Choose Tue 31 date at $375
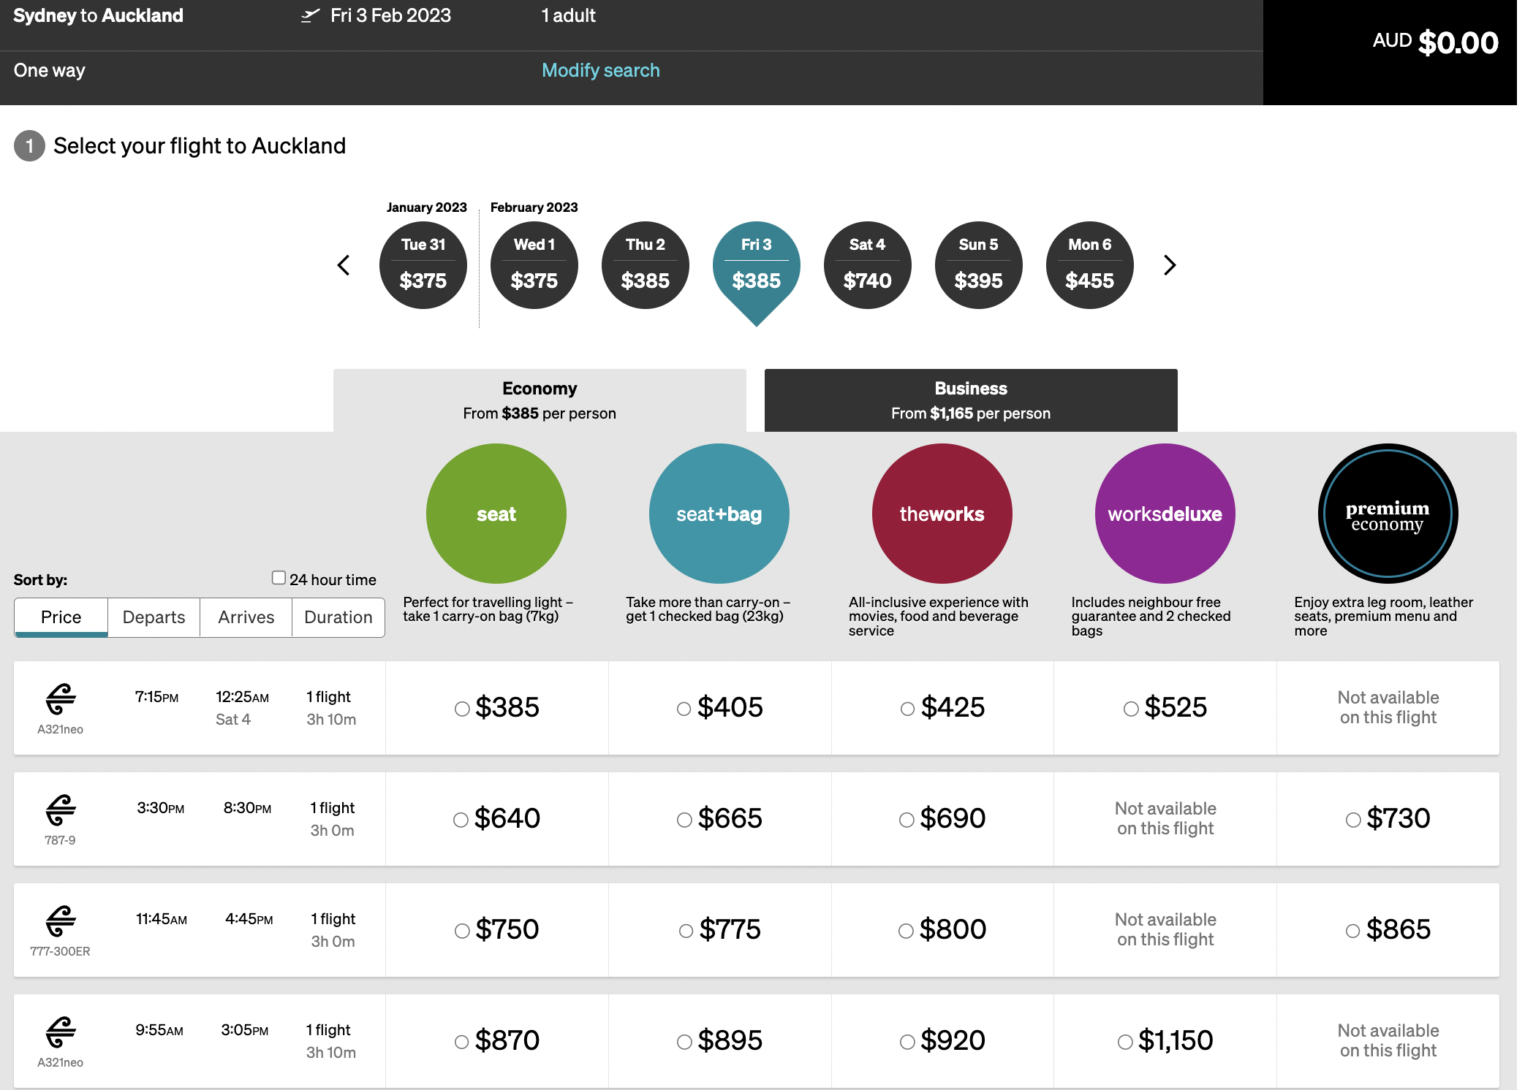 tap(423, 265)
